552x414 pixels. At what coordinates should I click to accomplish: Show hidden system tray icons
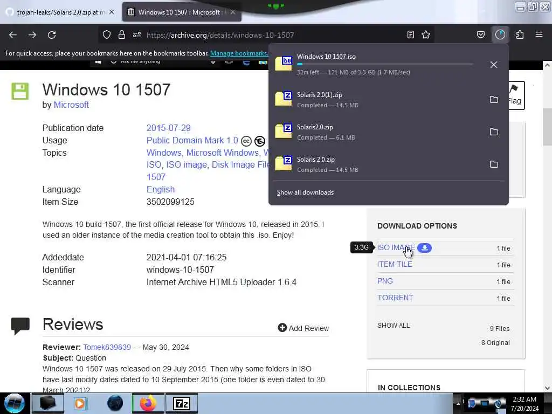point(458,403)
